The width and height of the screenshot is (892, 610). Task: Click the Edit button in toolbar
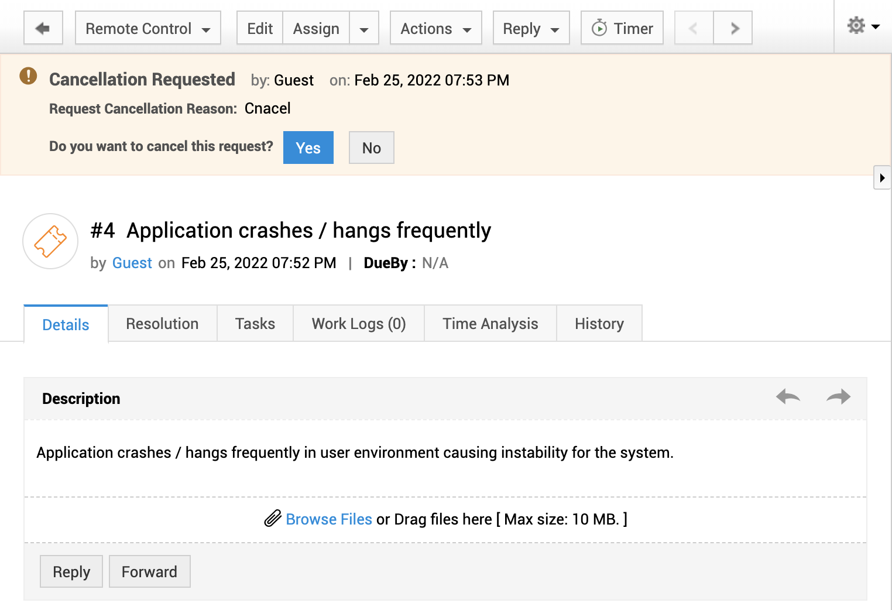pyautogui.click(x=260, y=28)
